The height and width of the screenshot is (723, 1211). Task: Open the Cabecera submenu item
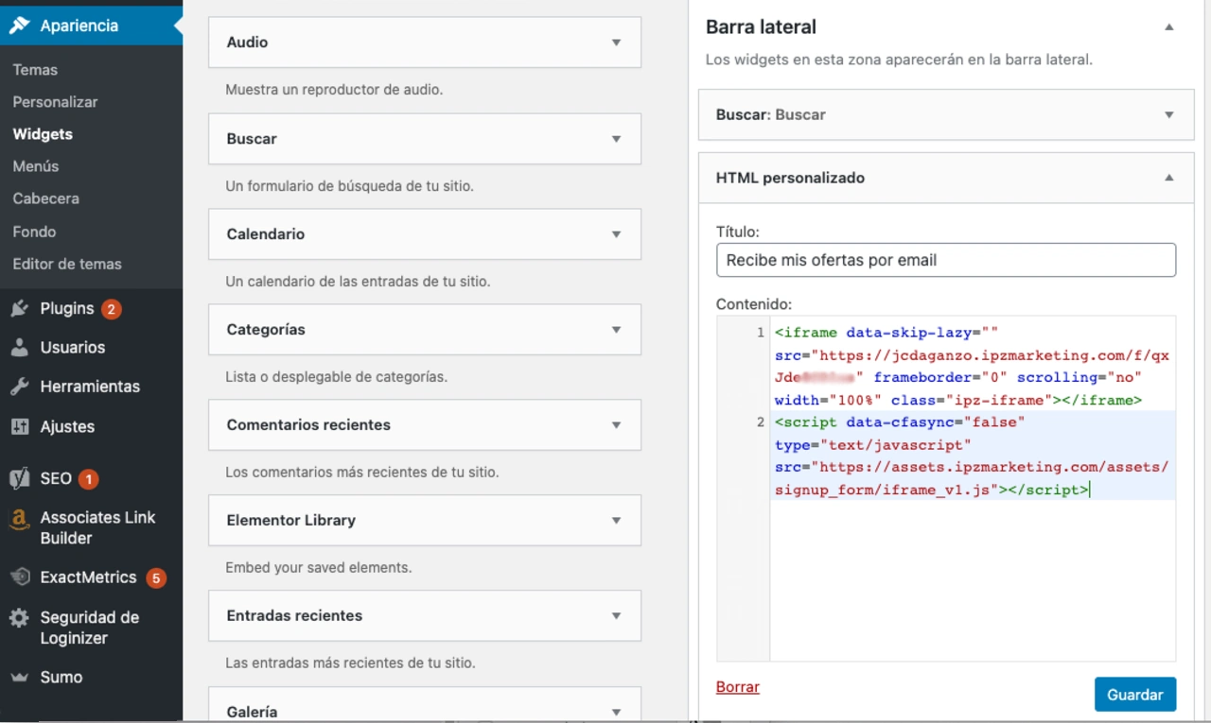coord(45,198)
